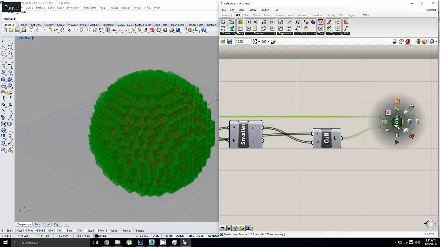Click the Multiplication operator icon in Grasshopper
Screen dimensions: 440x247
[x=255, y=22]
